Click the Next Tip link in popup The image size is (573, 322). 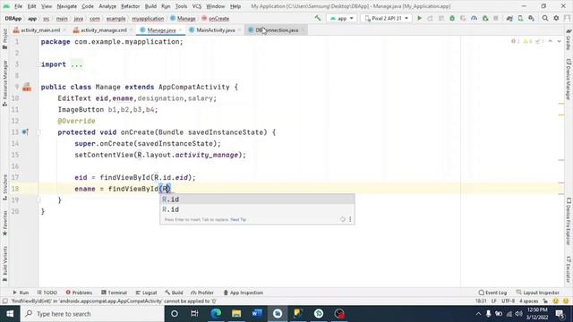click(x=238, y=219)
